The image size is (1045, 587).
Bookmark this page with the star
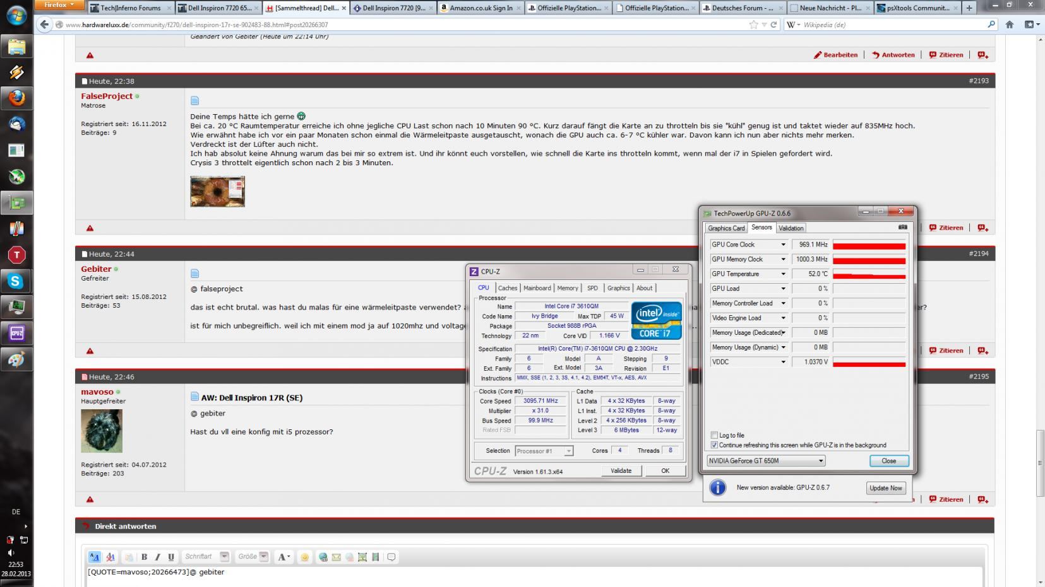(753, 25)
